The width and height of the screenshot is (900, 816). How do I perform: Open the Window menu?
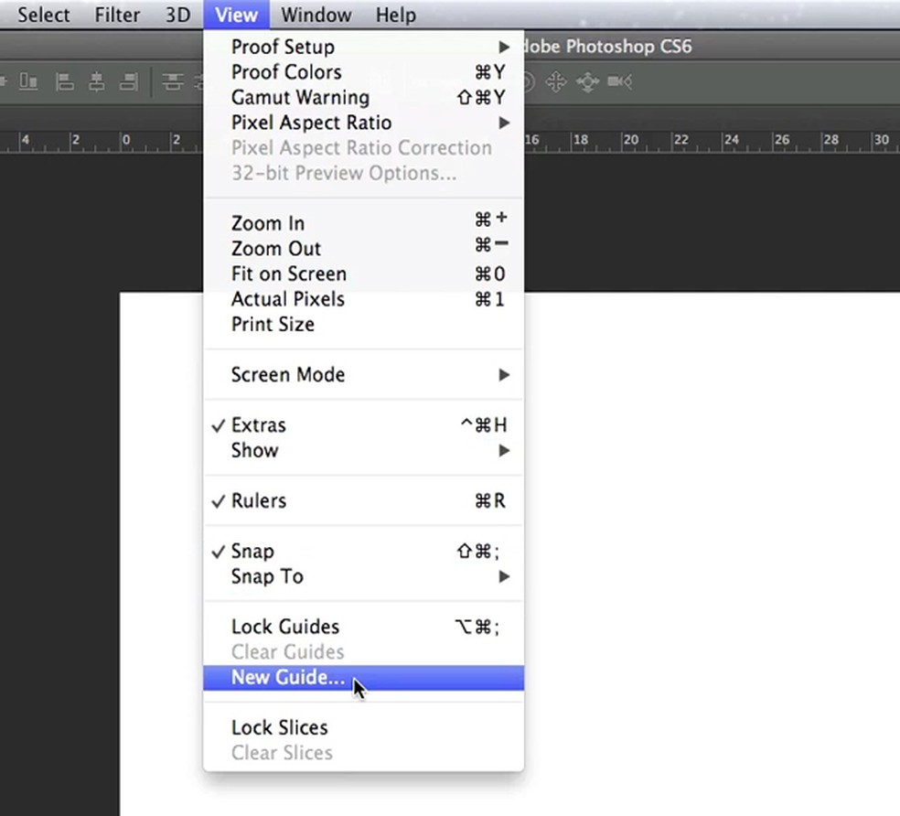click(316, 15)
